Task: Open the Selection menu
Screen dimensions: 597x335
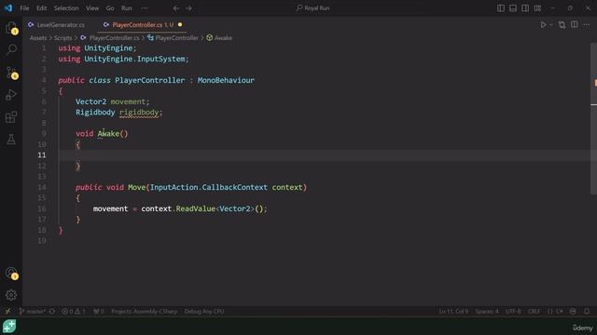Action: (66, 8)
